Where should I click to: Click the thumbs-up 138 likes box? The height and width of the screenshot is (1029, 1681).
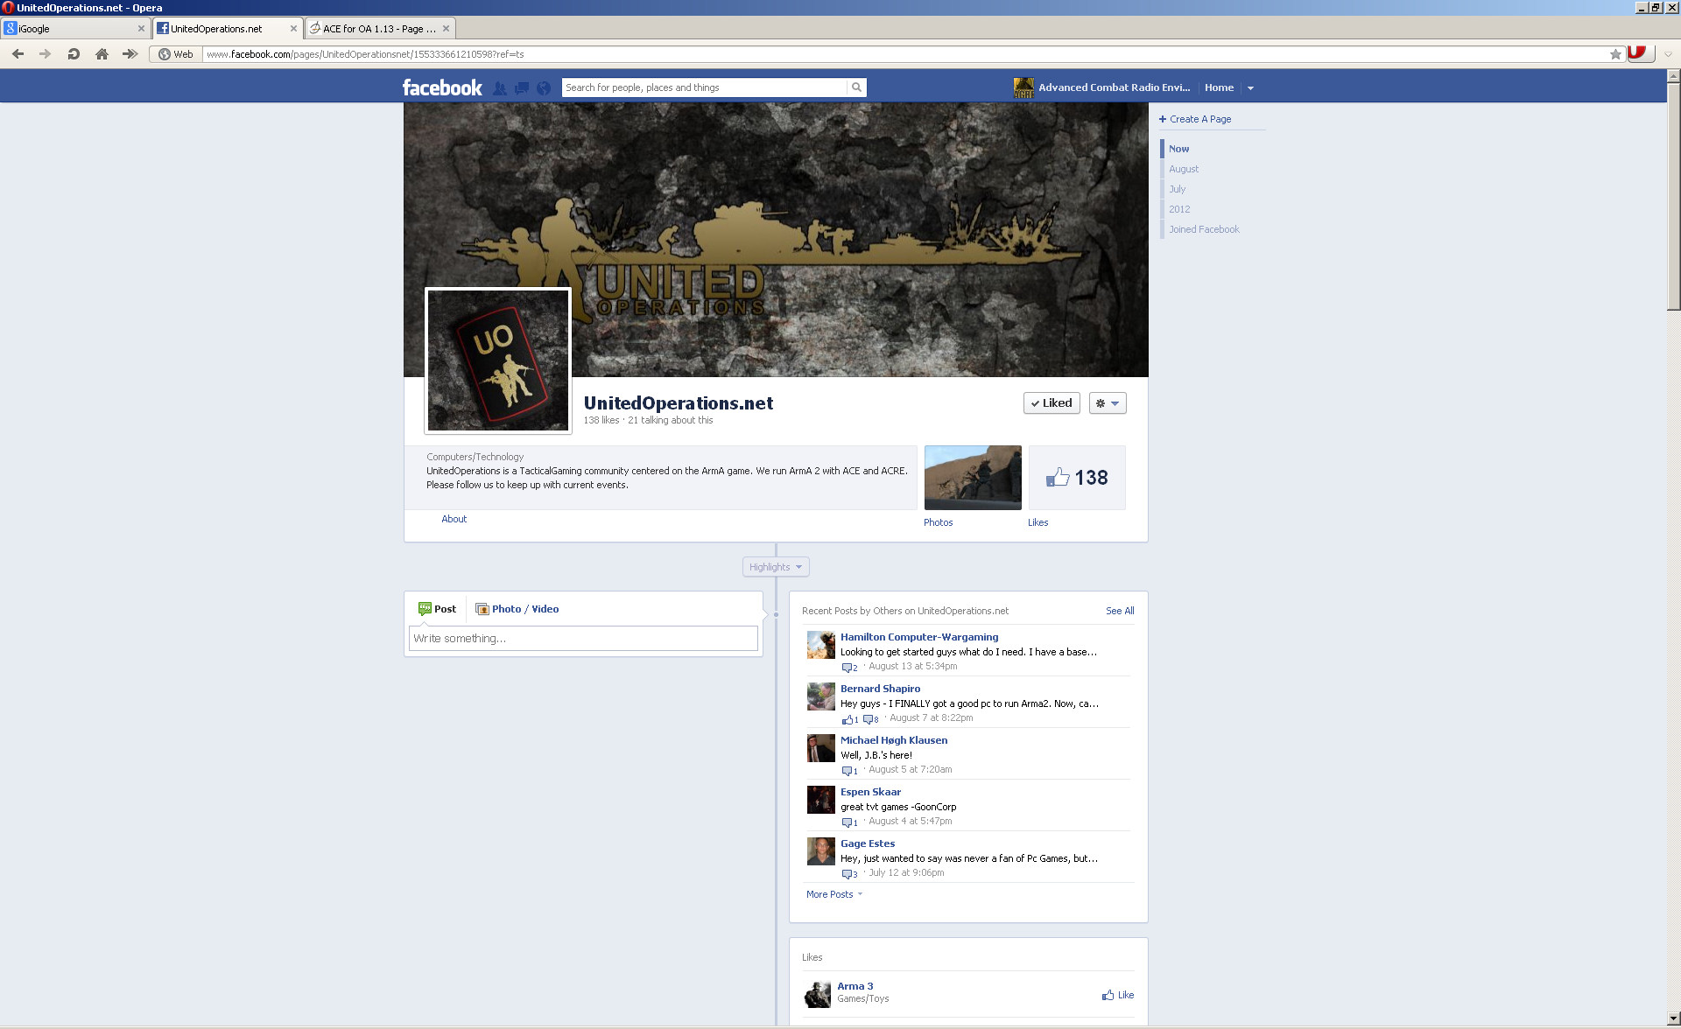tap(1077, 478)
